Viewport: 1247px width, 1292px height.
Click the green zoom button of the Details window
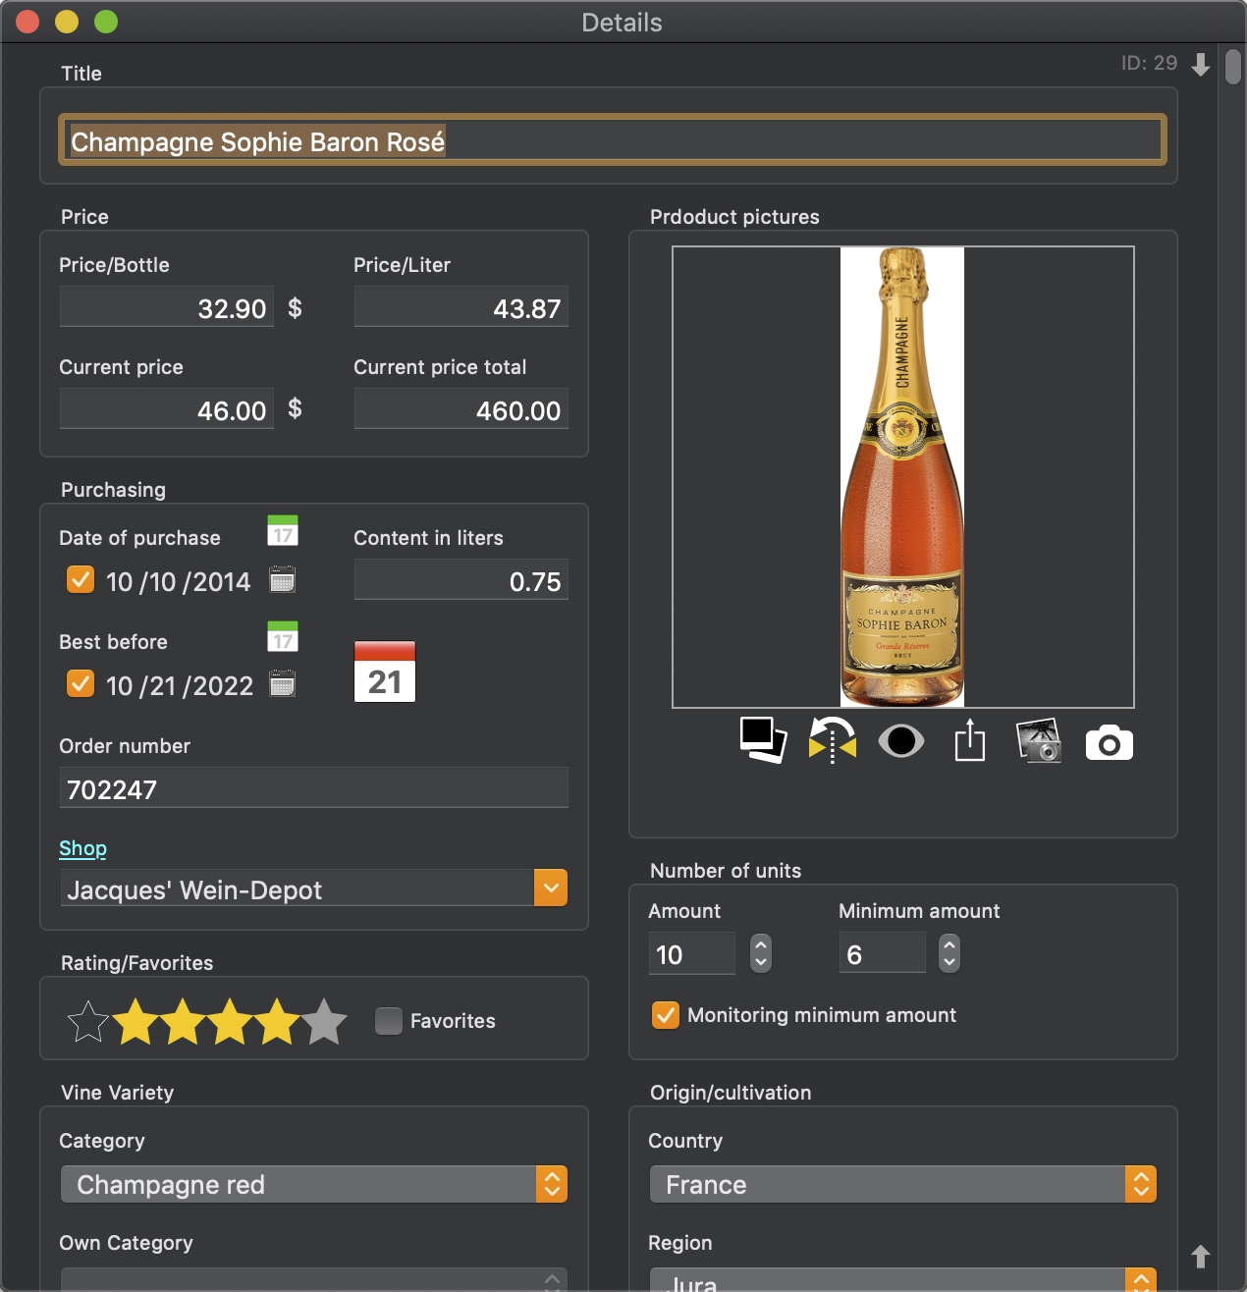coord(106,22)
